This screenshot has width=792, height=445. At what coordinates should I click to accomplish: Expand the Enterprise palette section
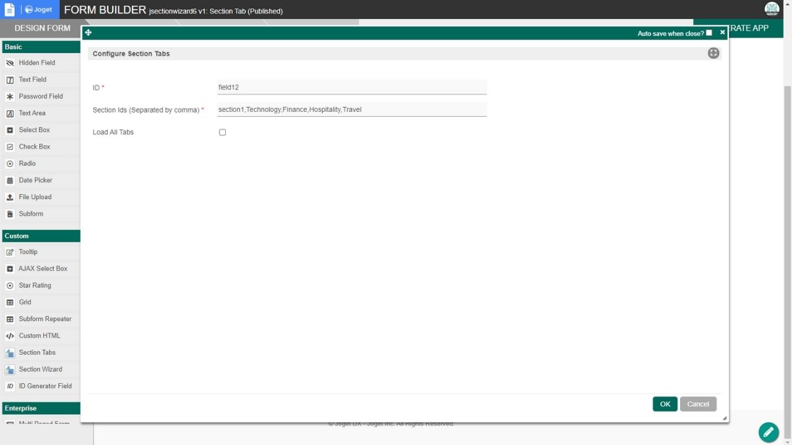pos(40,409)
